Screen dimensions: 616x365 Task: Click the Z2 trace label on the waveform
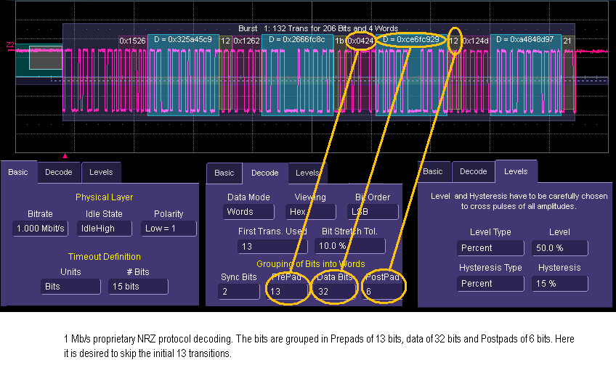point(9,46)
